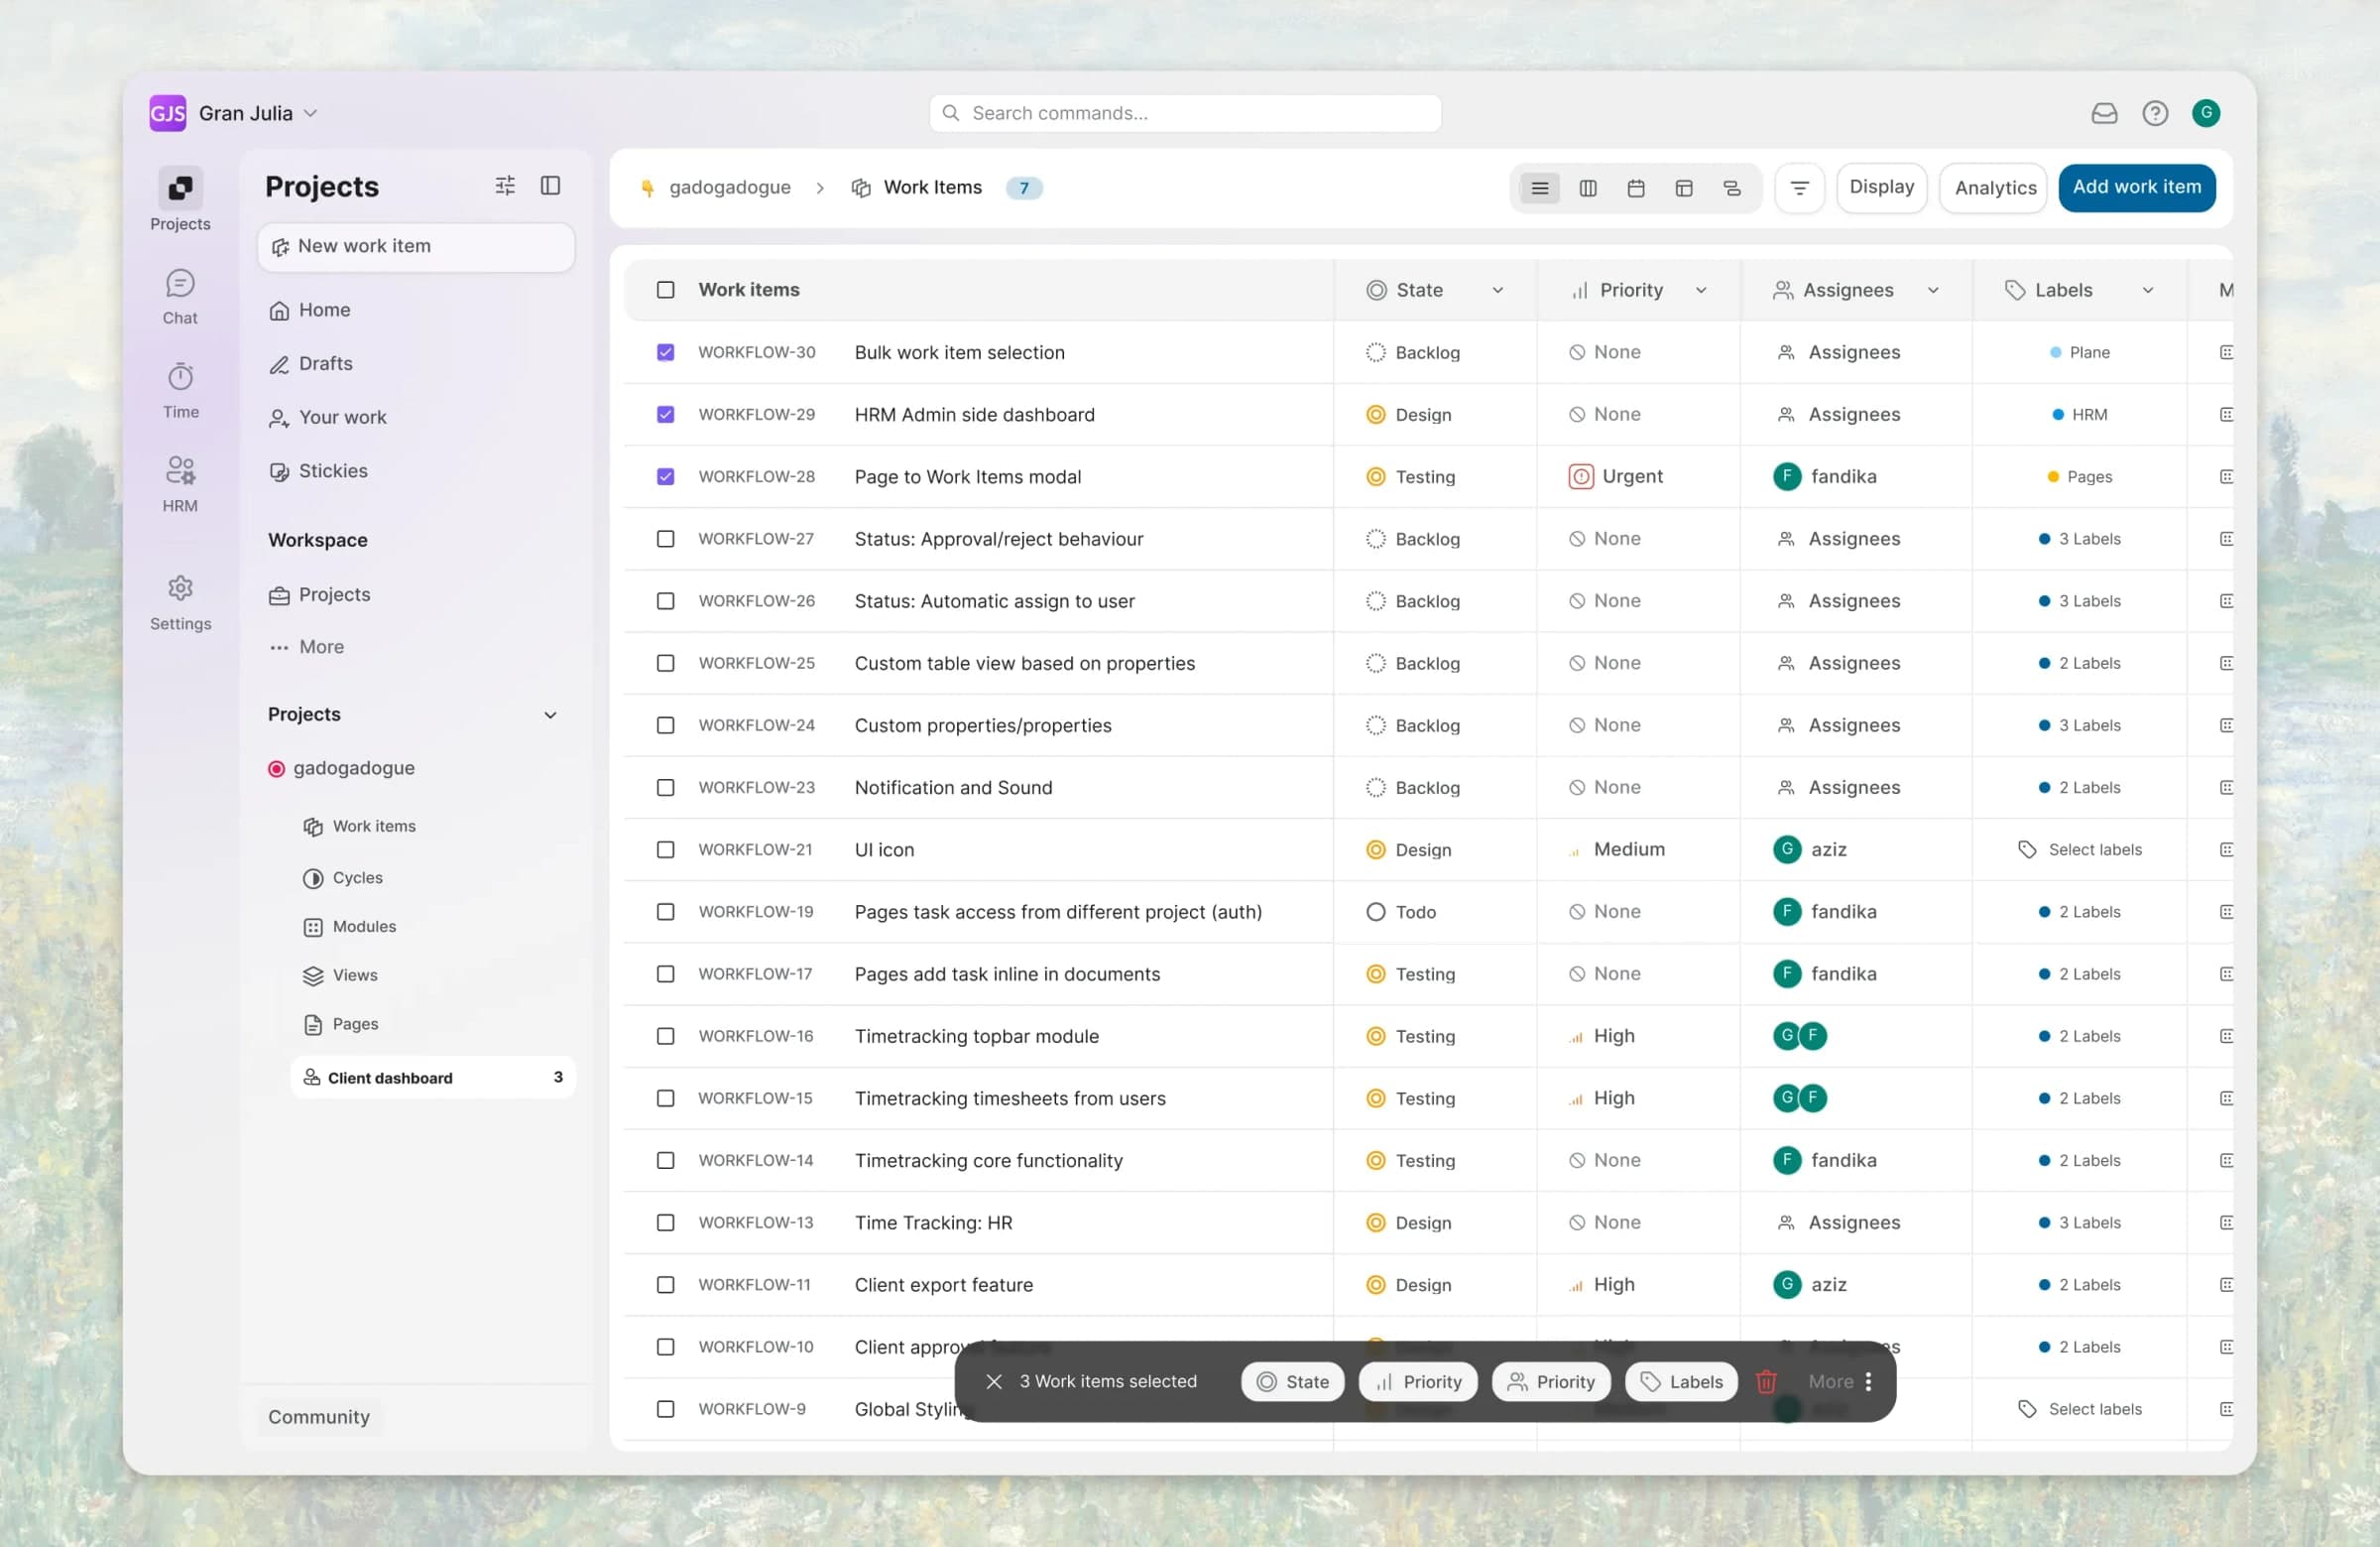This screenshot has width=2380, height=1547.
Task: Open the Gran Julia workspace switcher
Action: (x=234, y=113)
